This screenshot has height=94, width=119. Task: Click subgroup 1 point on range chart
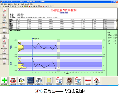click(x=32, y=59)
